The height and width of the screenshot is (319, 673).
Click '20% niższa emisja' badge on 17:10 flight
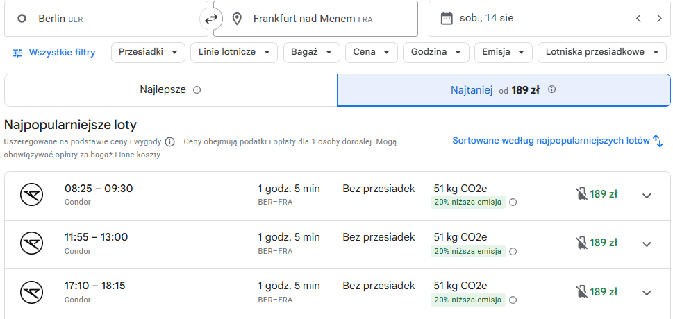[468, 300]
